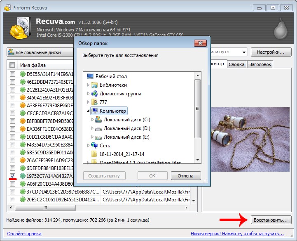This screenshot has width=297, height=241.
Task: Toggle the select-all checkbox in list header
Action: pyautogui.click(x=12, y=65)
